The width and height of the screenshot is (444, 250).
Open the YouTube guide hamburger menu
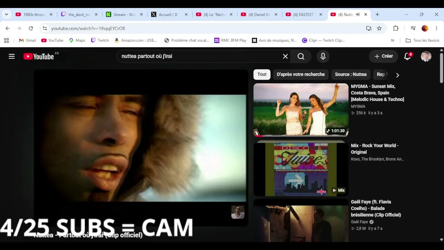coord(12,56)
